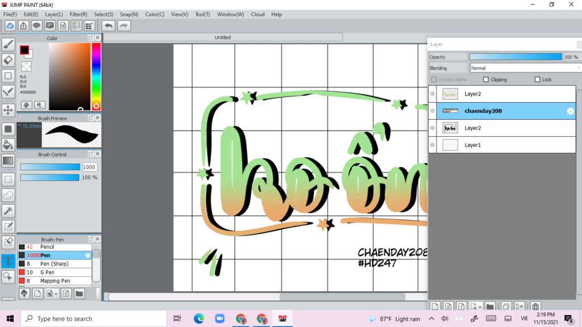Click the black foreground color swatch

pos(24,50)
